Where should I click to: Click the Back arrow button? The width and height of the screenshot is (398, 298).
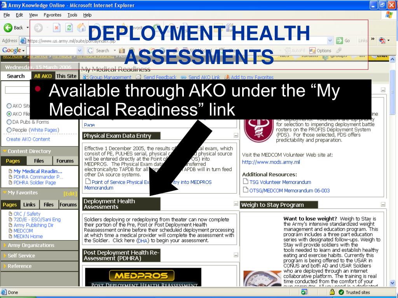[8, 28]
